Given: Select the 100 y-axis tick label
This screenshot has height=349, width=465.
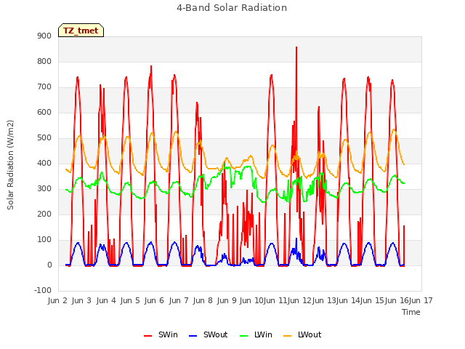Looking at the screenshot, I should click(x=44, y=240).
